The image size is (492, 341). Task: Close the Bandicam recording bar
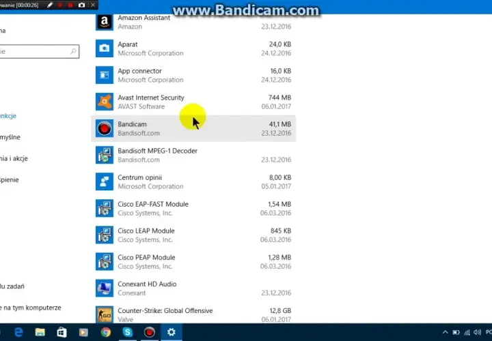(93, 5)
